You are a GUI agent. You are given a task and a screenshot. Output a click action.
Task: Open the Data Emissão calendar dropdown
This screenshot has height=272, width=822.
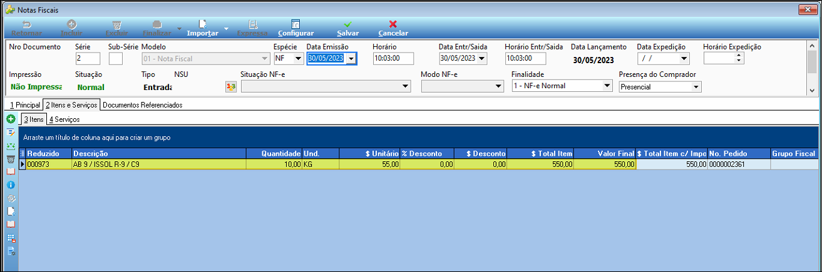[x=351, y=59]
